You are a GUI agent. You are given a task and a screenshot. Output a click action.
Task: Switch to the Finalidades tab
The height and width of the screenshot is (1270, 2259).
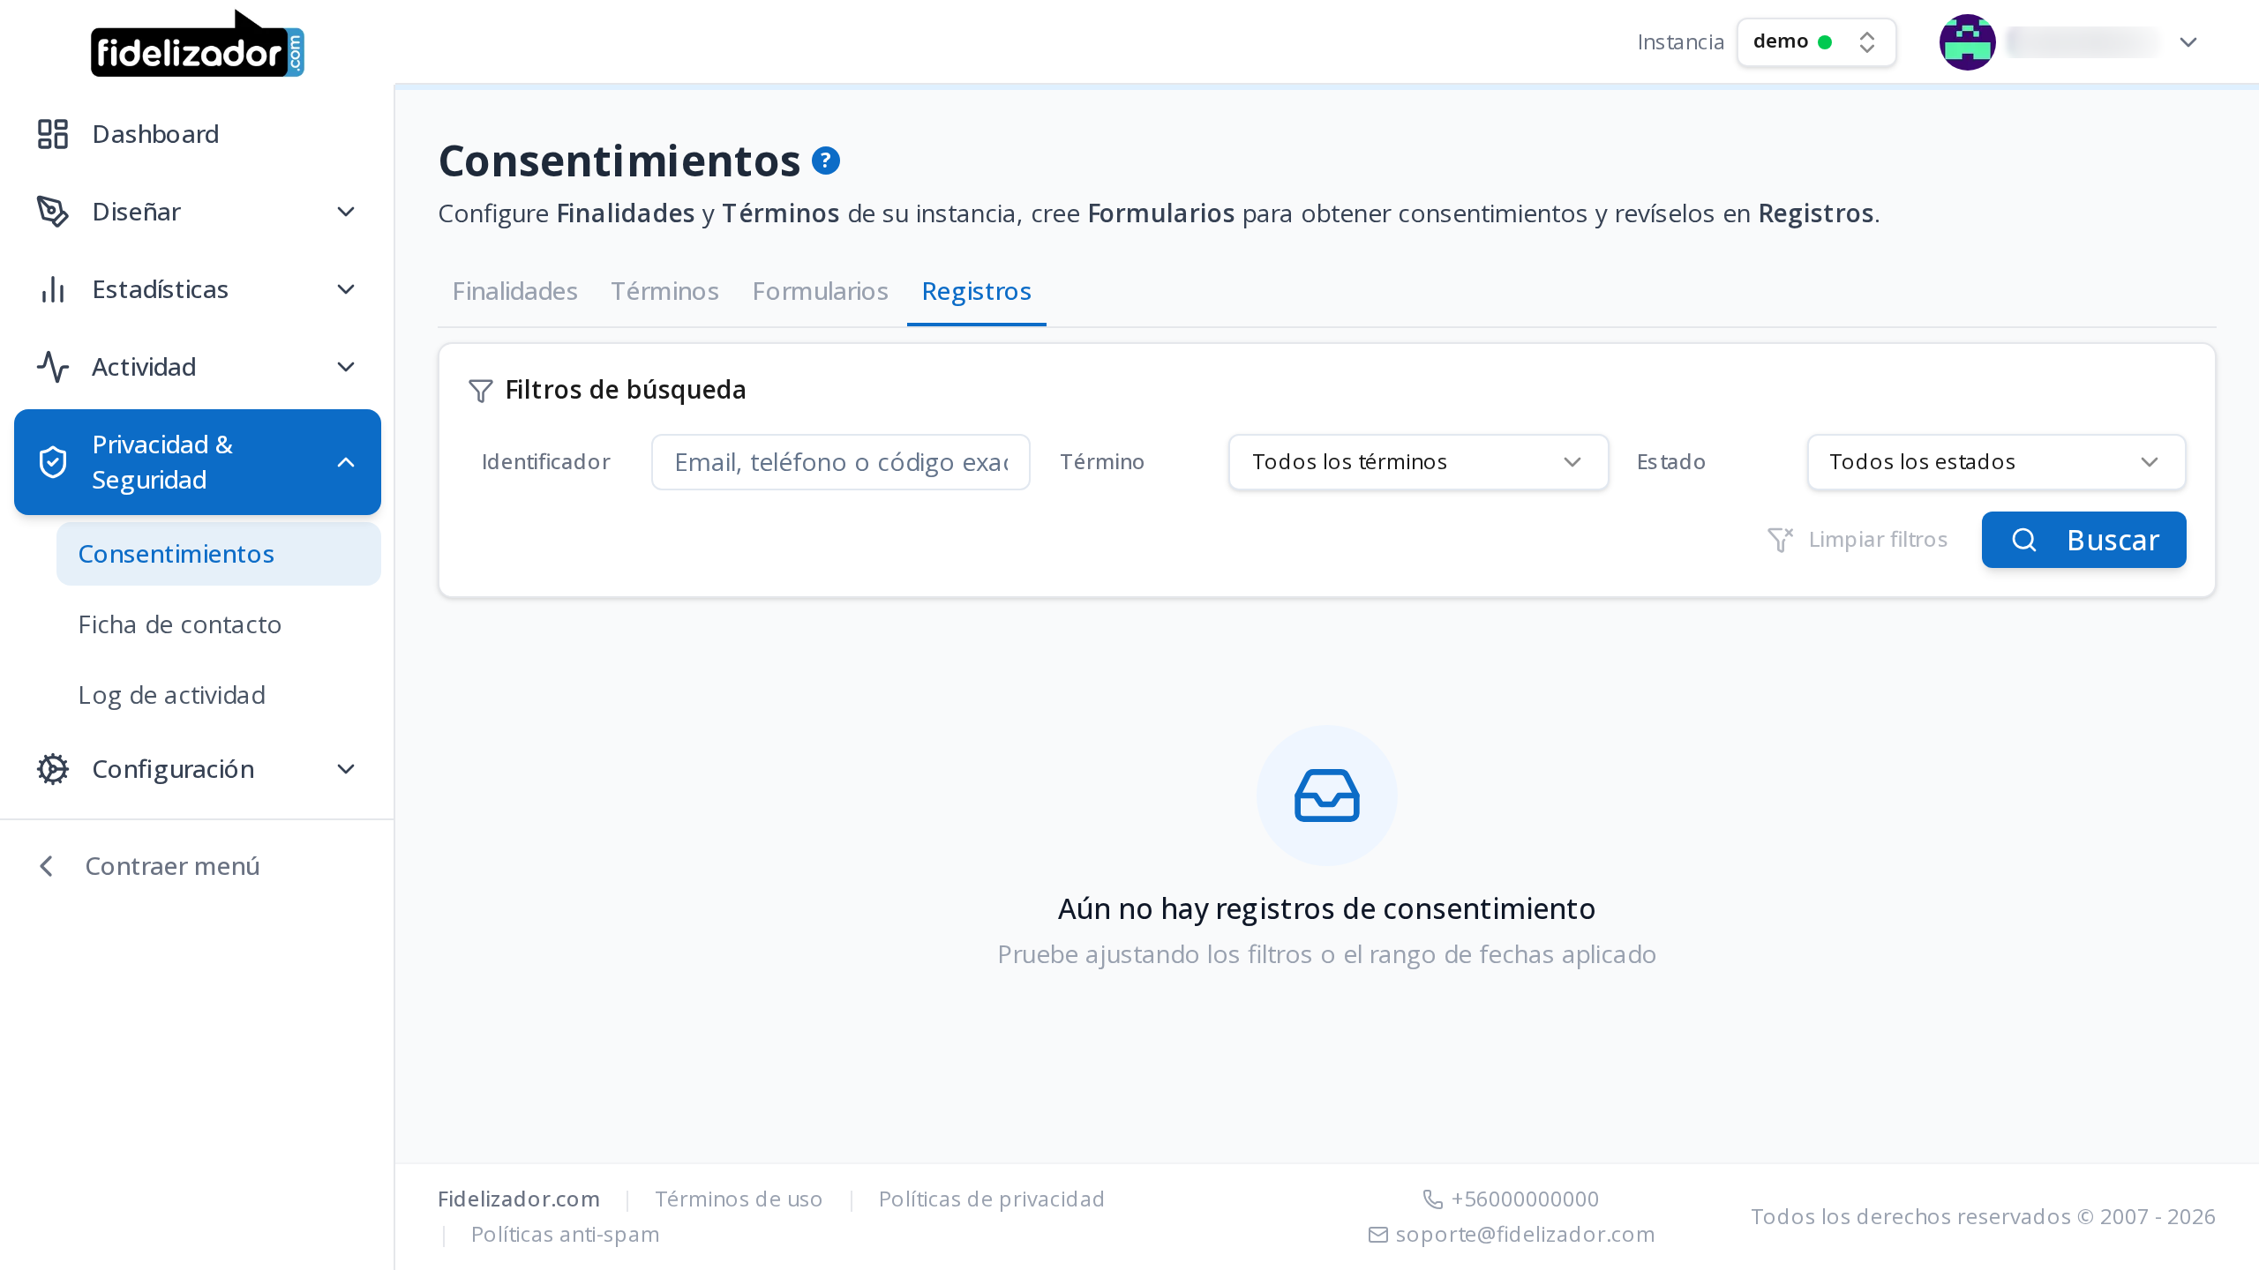514,291
